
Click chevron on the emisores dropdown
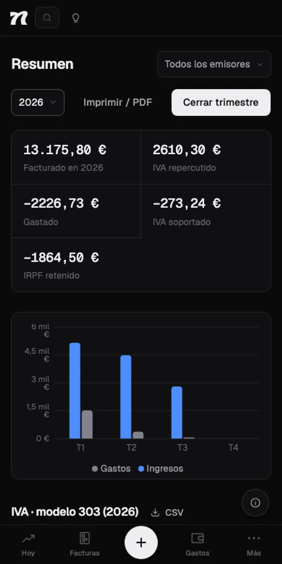pos(259,65)
